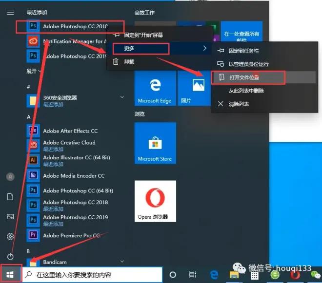Click the taskbar search box
This screenshot has width=322, height=283.
(x=92, y=275)
